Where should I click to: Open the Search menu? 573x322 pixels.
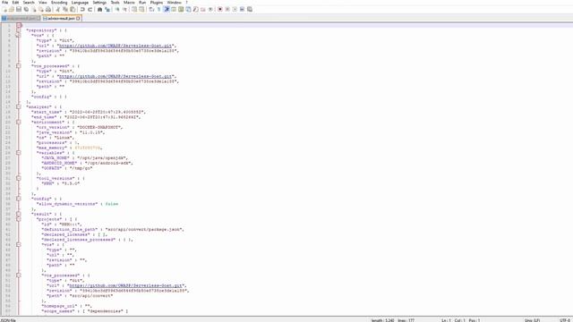[x=29, y=3]
